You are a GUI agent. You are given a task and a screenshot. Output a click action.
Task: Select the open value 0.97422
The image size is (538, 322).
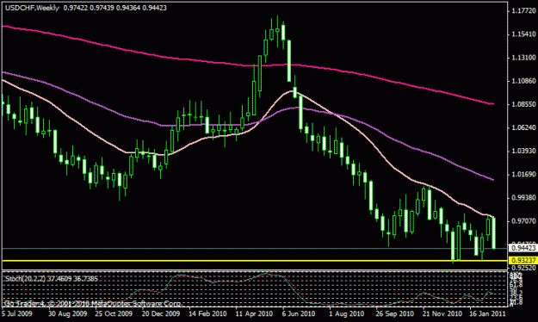[x=76, y=8]
